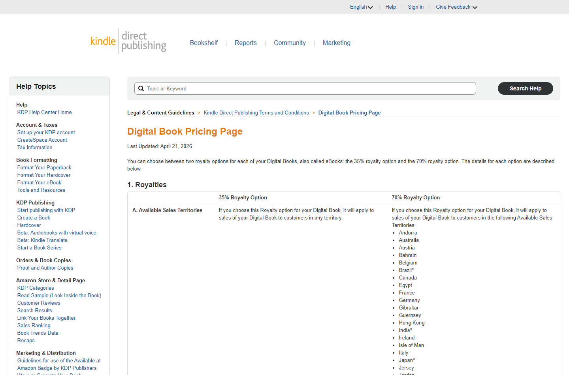Open Link Your Books Together

[x=46, y=318]
